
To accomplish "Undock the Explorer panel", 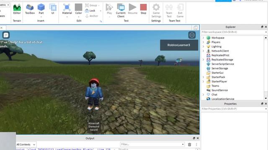I will (262, 27).
